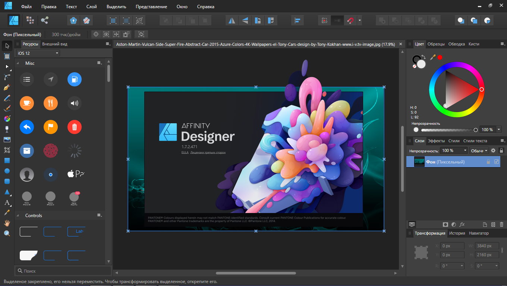The image size is (507, 286).
Task: Choose the Zoom magnifier tool
Action: click(x=7, y=233)
